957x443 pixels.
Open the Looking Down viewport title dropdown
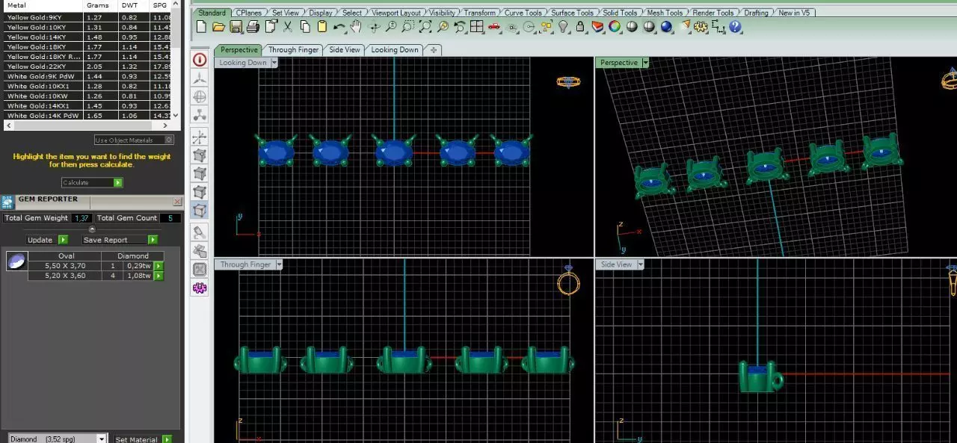pyautogui.click(x=274, y=63)
